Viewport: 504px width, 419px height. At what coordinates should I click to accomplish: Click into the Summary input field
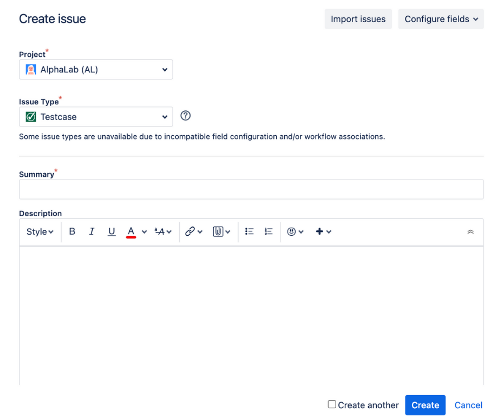pyautogui.click(x=251, y=190)
